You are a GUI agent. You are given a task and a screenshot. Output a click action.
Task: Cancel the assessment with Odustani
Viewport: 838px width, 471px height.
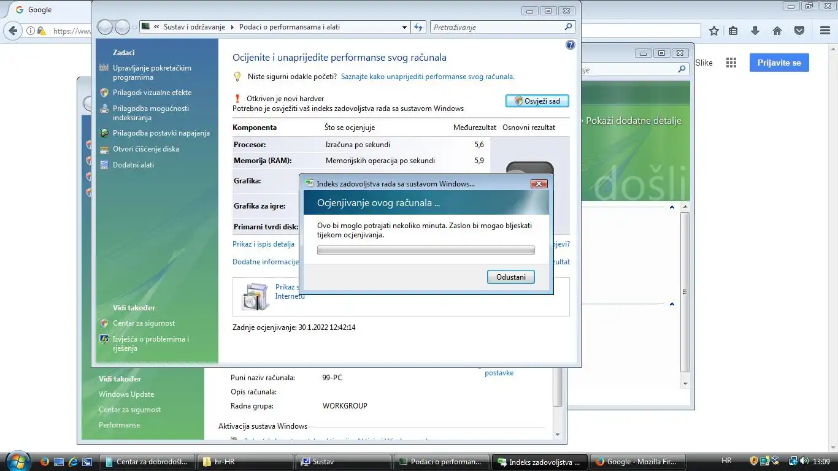click(x=511, y=277)
